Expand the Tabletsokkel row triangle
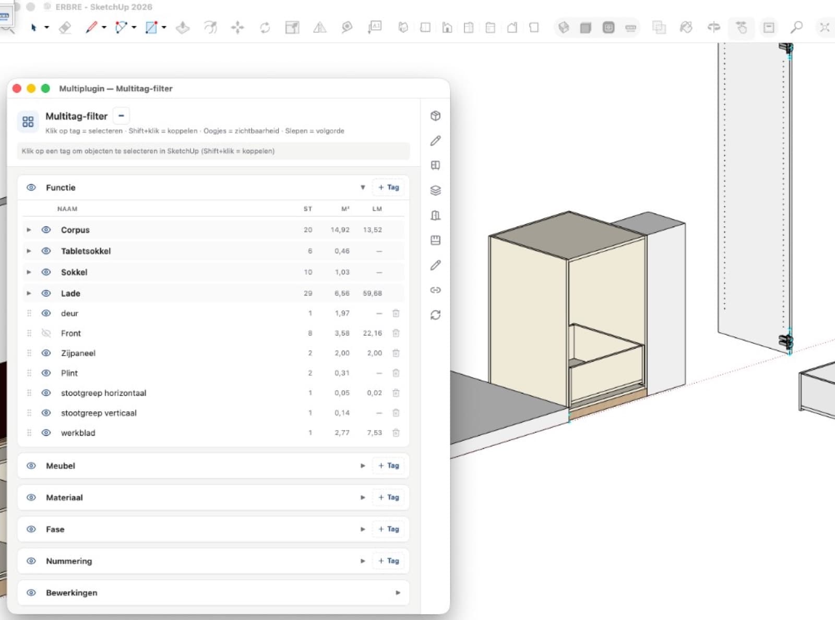 pos(29,251)
